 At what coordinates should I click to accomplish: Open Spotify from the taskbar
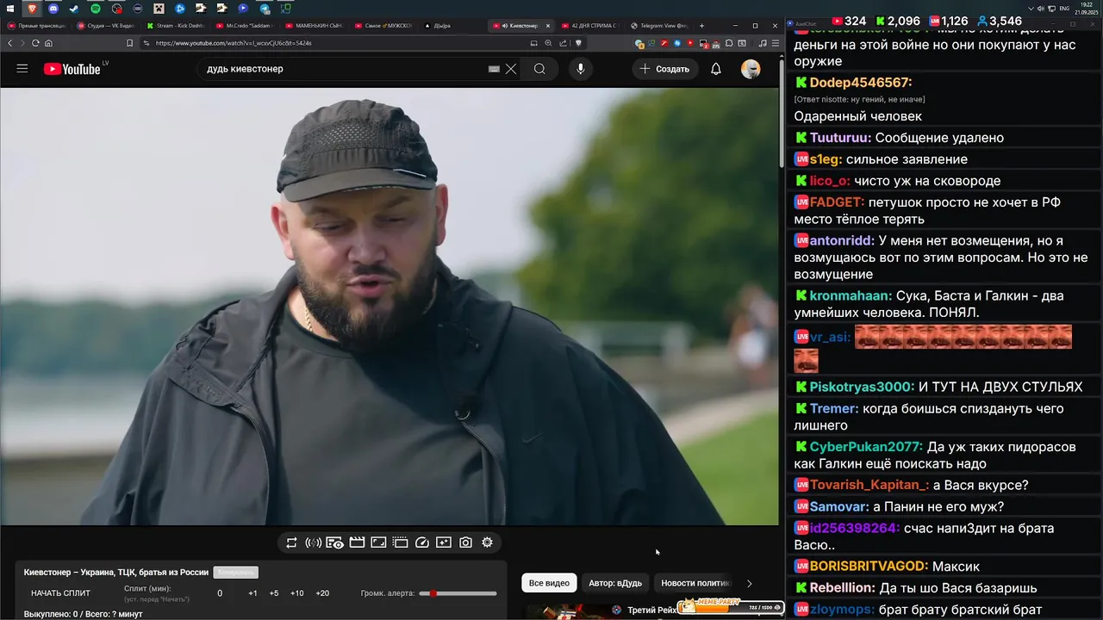[96, 9]
